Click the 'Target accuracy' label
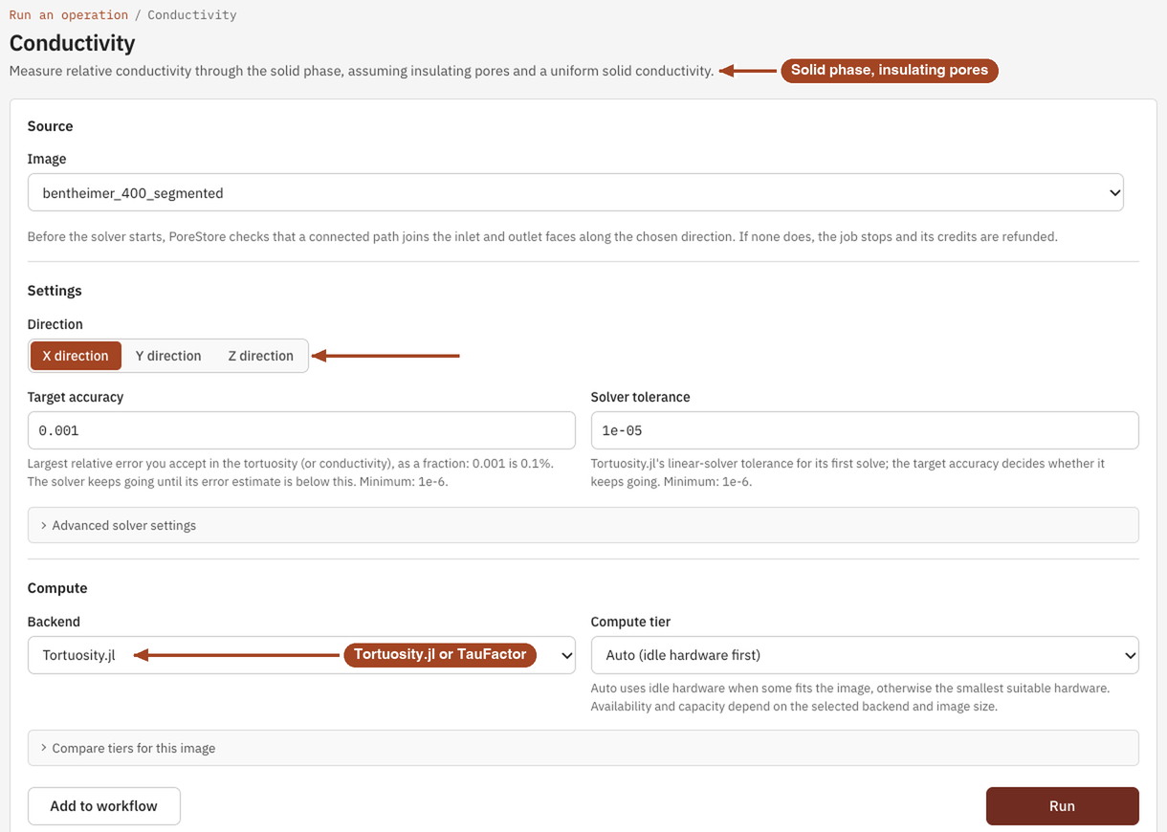 click(76, 397)
